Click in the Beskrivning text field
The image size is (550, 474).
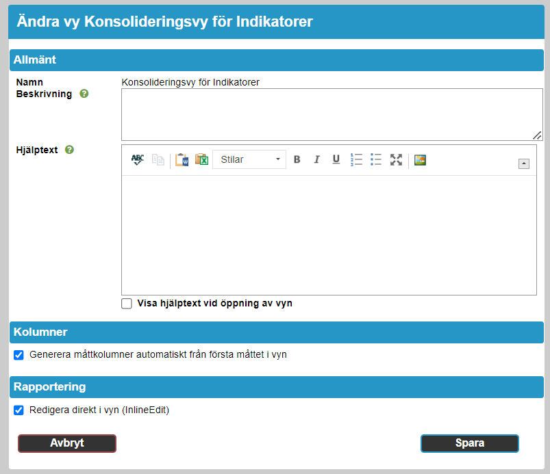click(332, 114)
